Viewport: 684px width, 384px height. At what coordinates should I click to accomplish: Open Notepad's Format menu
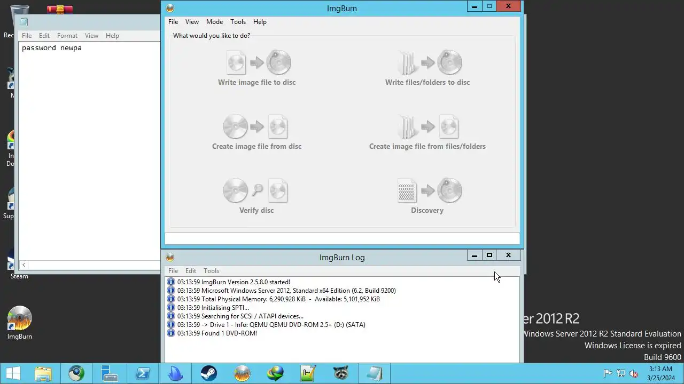[x=67, y=36]
